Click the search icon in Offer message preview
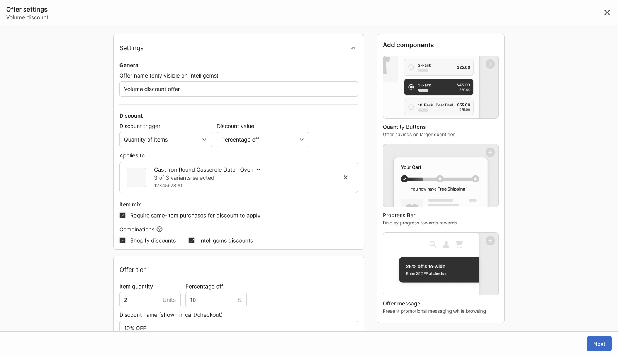 click(x=433, y=245)
